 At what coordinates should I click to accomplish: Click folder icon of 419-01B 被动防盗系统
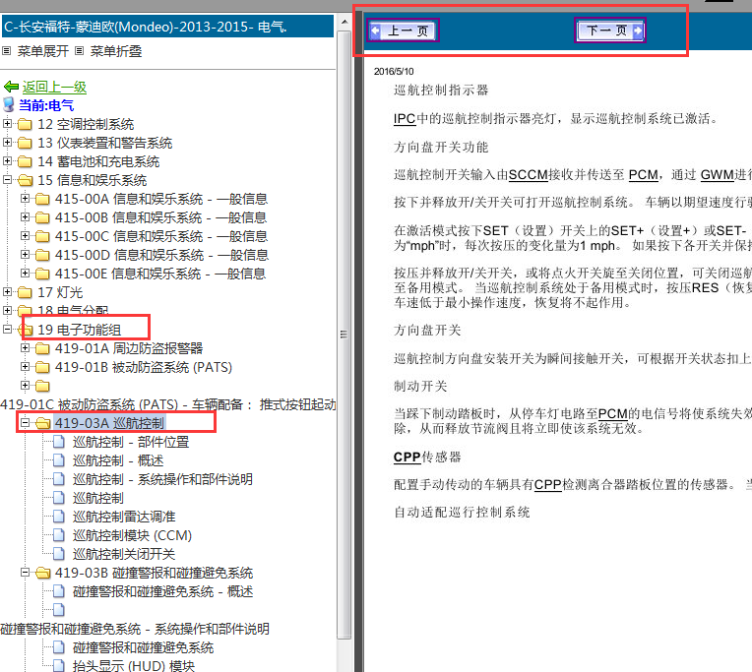42,368
